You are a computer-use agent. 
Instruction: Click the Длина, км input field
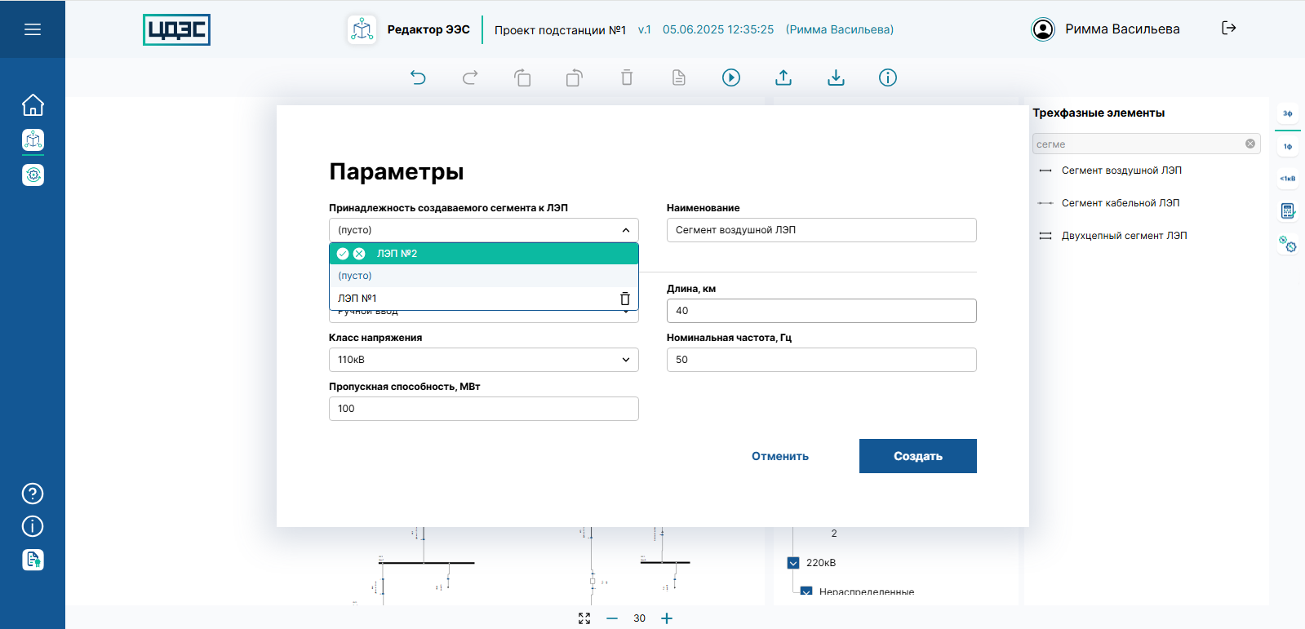(x=821, y=311)
